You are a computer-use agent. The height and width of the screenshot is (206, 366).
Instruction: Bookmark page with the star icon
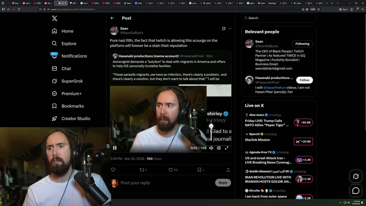click(319, 9)
